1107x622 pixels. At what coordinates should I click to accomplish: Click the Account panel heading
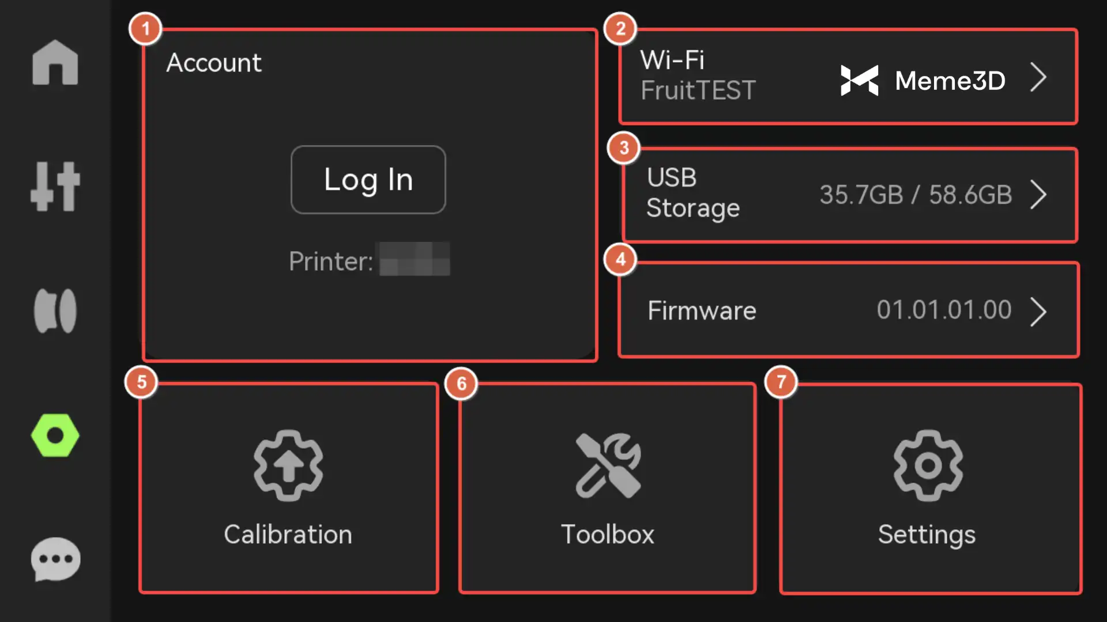(214, 63)
